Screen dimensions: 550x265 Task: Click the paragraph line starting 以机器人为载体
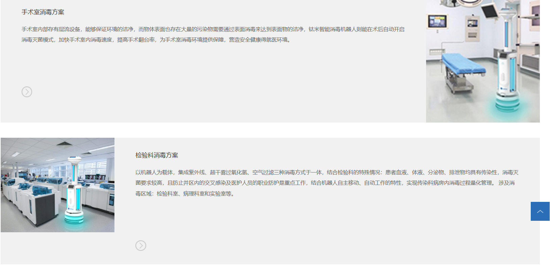[x=326, y=173]
